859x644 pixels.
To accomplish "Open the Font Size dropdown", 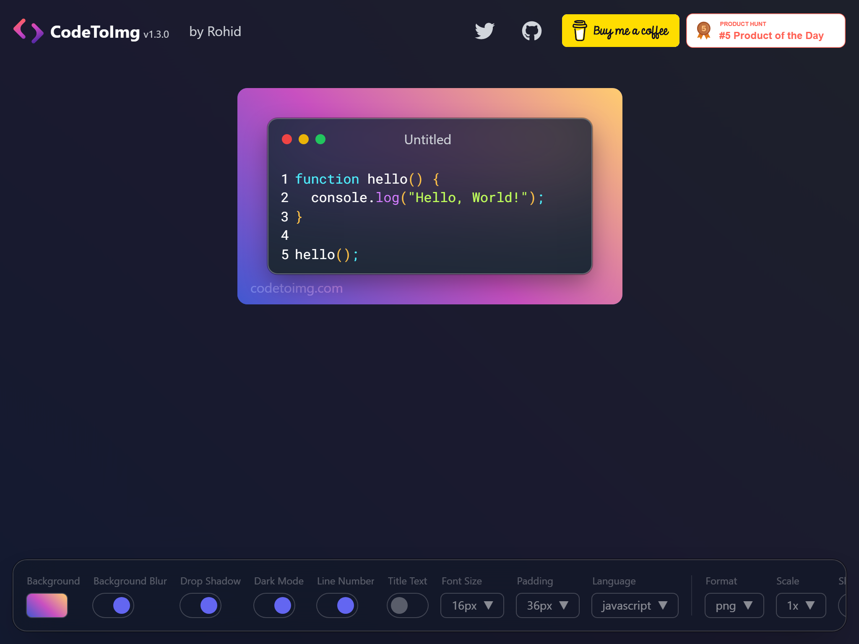I will tap(472, 605).
